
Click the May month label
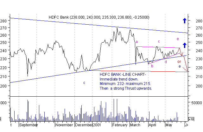(169, 125)
